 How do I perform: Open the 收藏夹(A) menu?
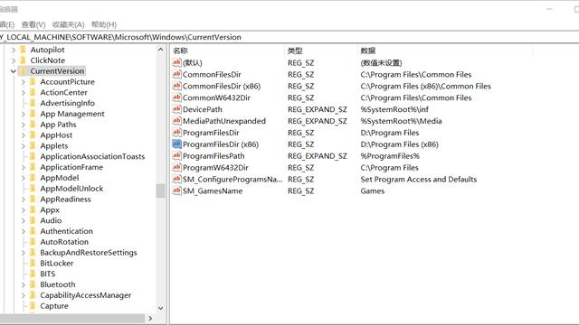click(69, 24)
